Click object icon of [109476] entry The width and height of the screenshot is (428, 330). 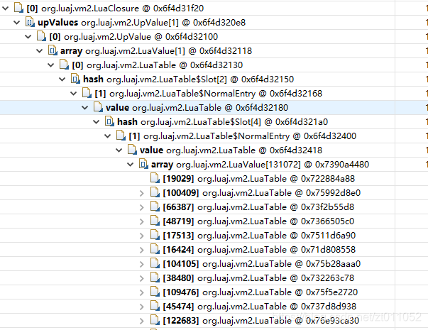coord(155,292)
